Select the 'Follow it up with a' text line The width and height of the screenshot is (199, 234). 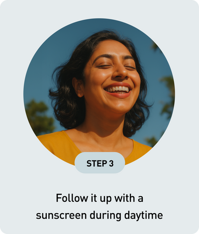(99, 198)
